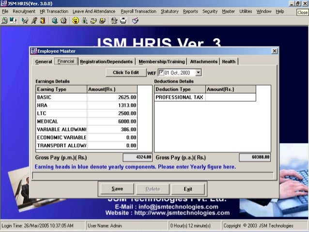309x232 pixels.
Task: Click the HRA amount 1313.00 cell
Action: (112, 105)
